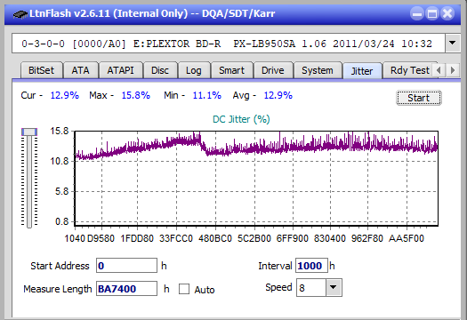
Task: Enable the Auto checkbox
Action: (184, 289)
